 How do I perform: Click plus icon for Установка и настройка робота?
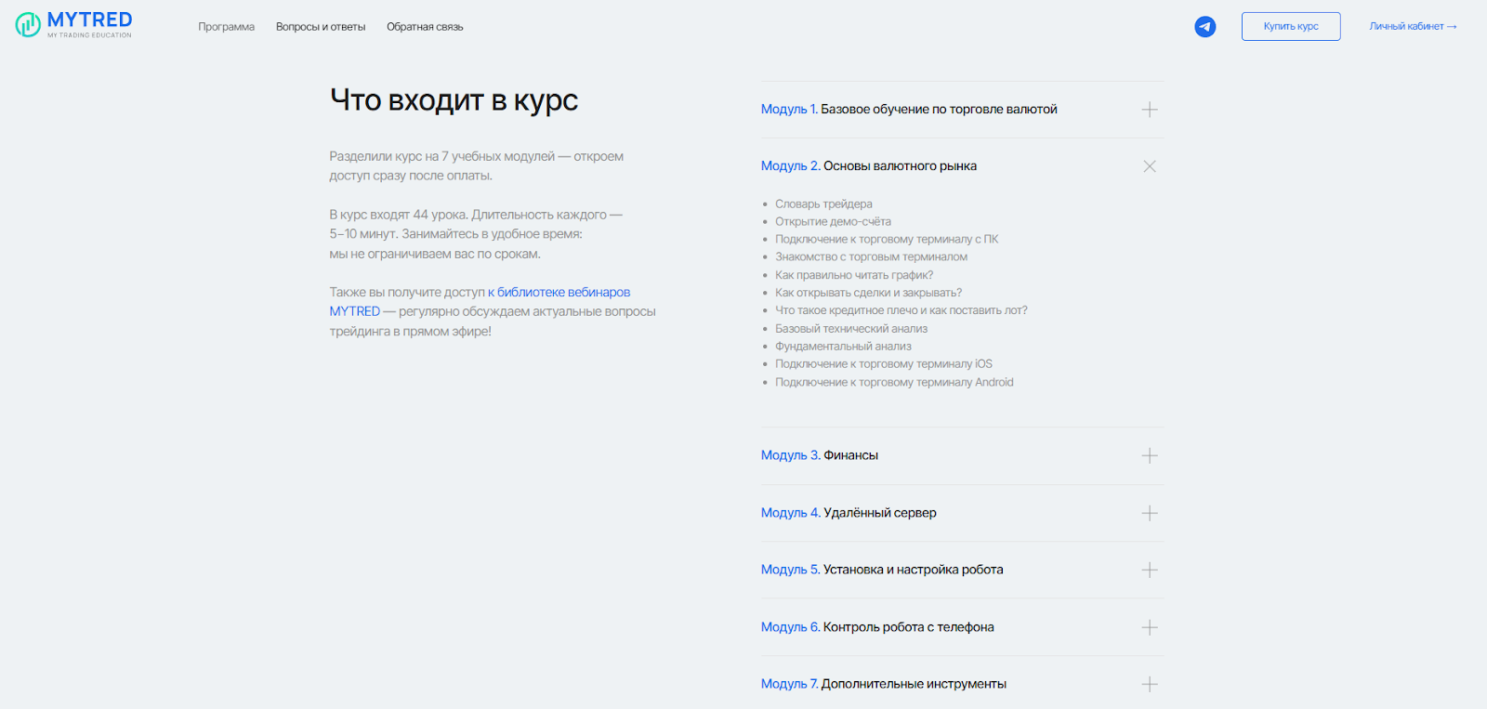(1150, 570)
